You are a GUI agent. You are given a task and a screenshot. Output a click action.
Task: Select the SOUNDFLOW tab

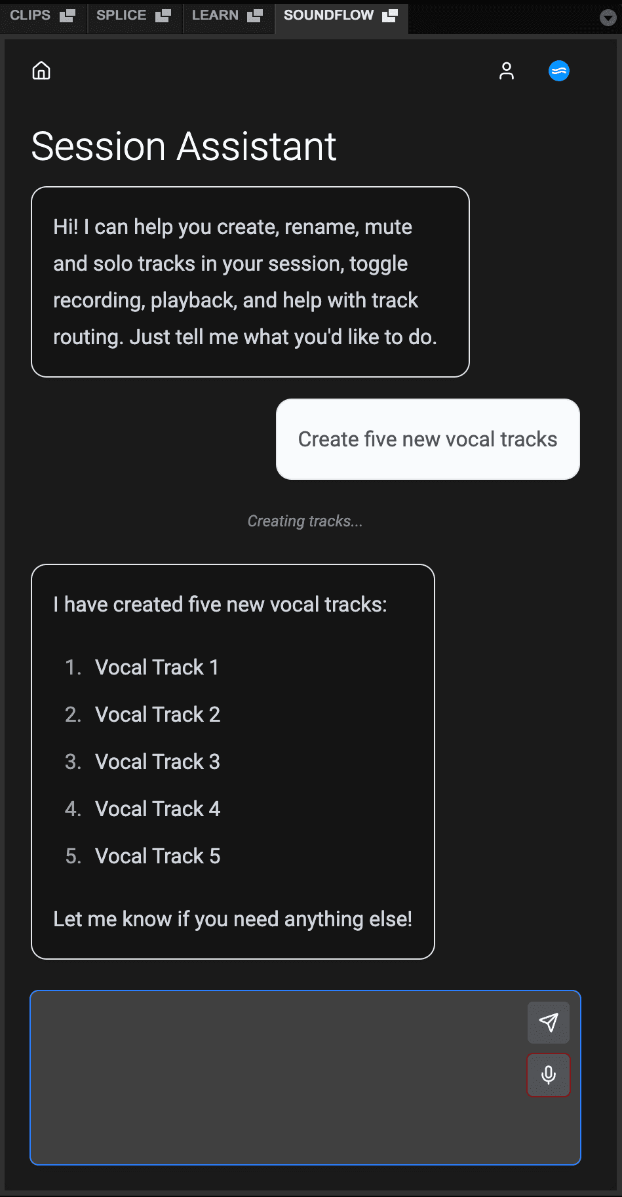[328, 15]
